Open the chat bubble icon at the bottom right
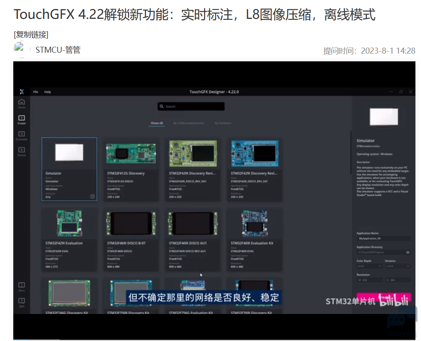 click(x=396, y=320)
